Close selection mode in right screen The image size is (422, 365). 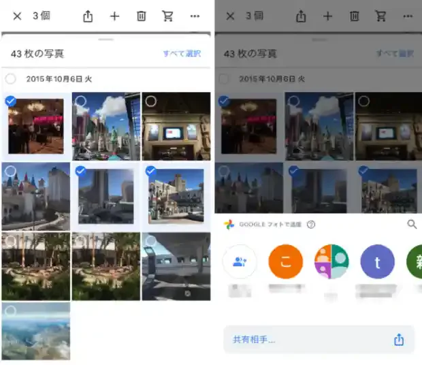230,16
